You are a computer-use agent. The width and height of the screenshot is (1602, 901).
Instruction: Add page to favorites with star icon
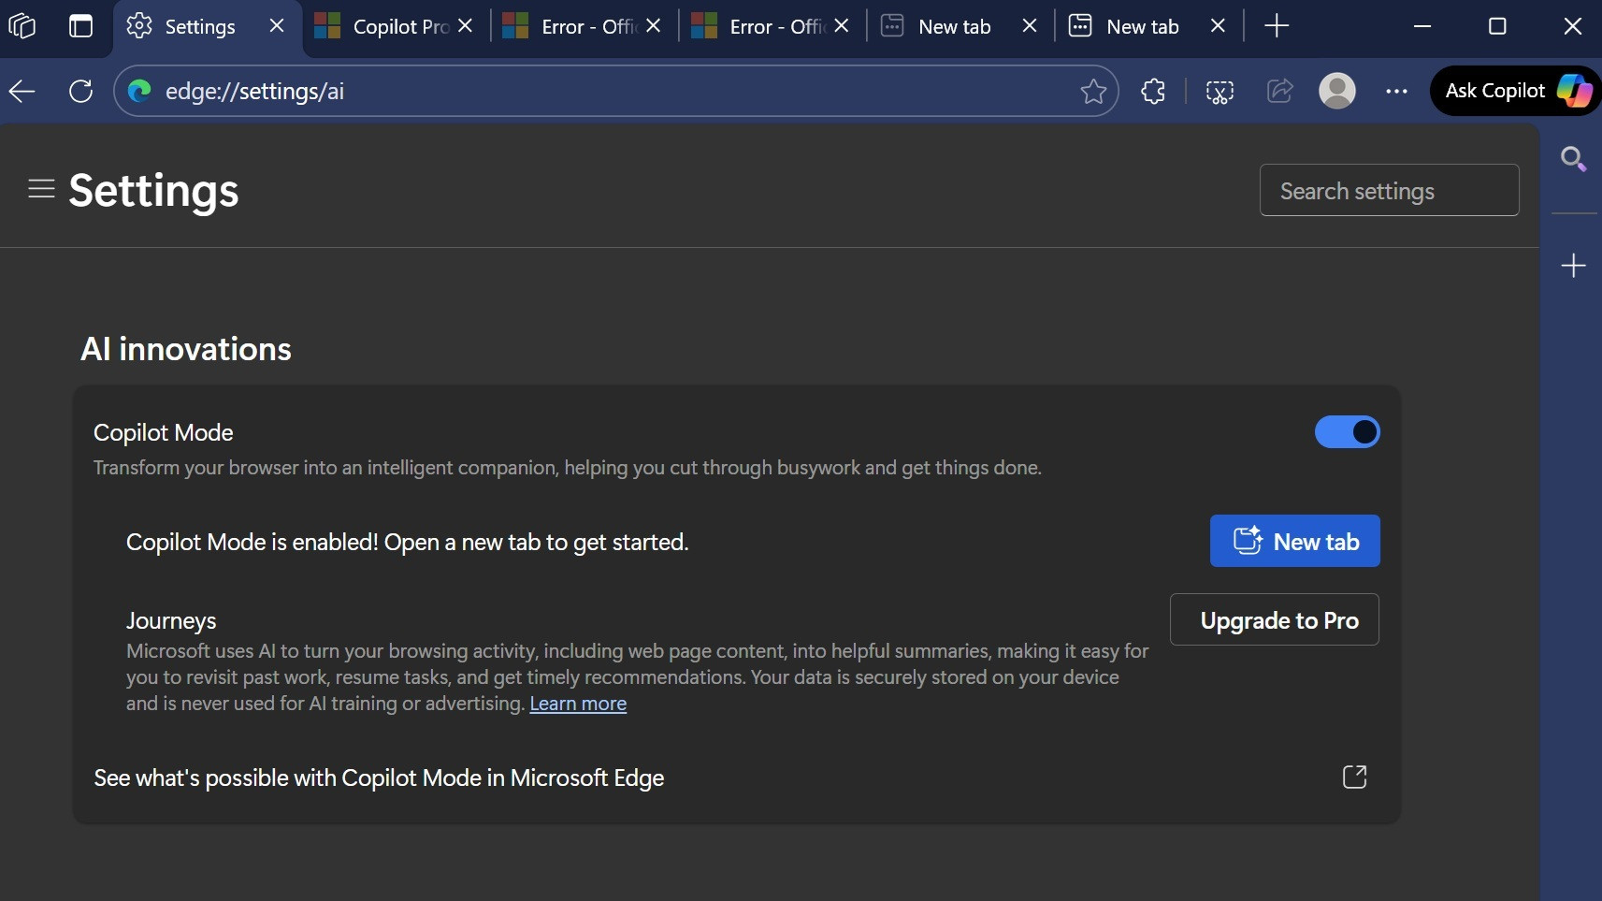click(x=1093, y=91)
